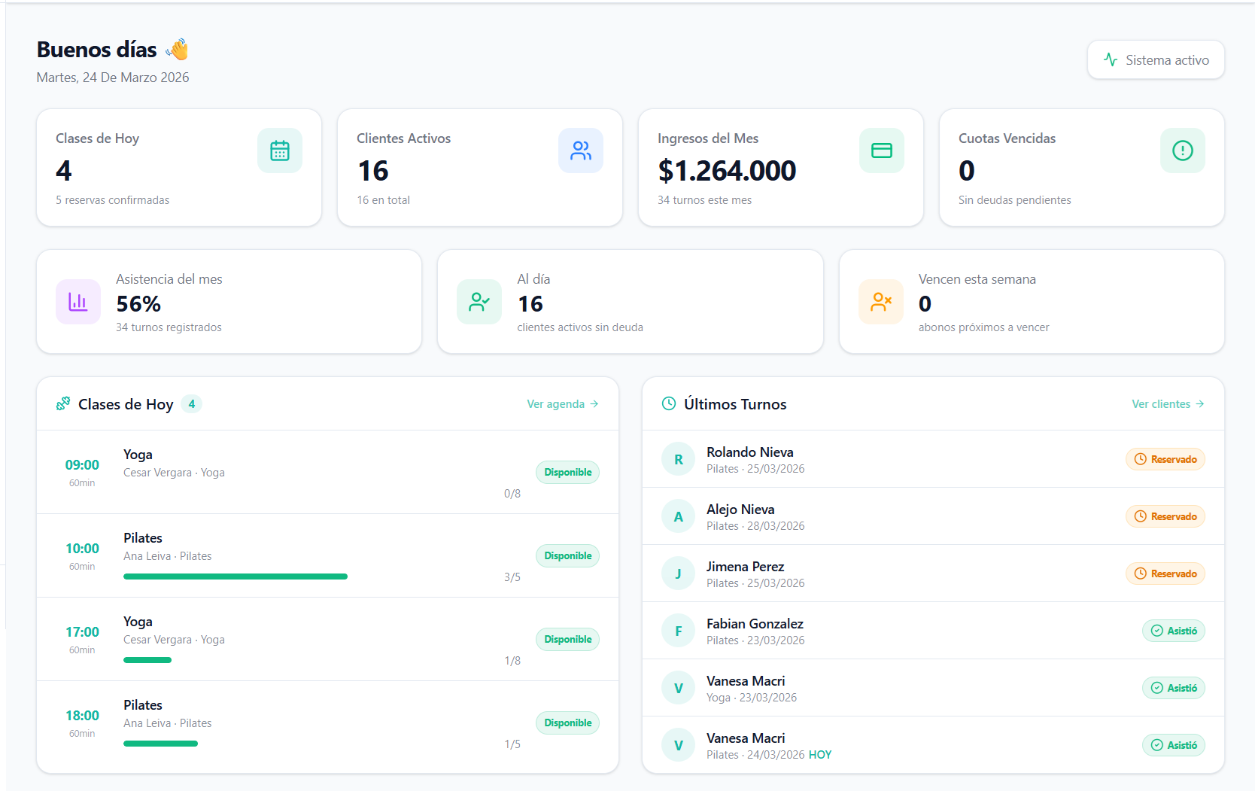Click the dumbbell icon next to Clases de Hoy
The image size is (1255, 791).
click(x=63, y=404)
